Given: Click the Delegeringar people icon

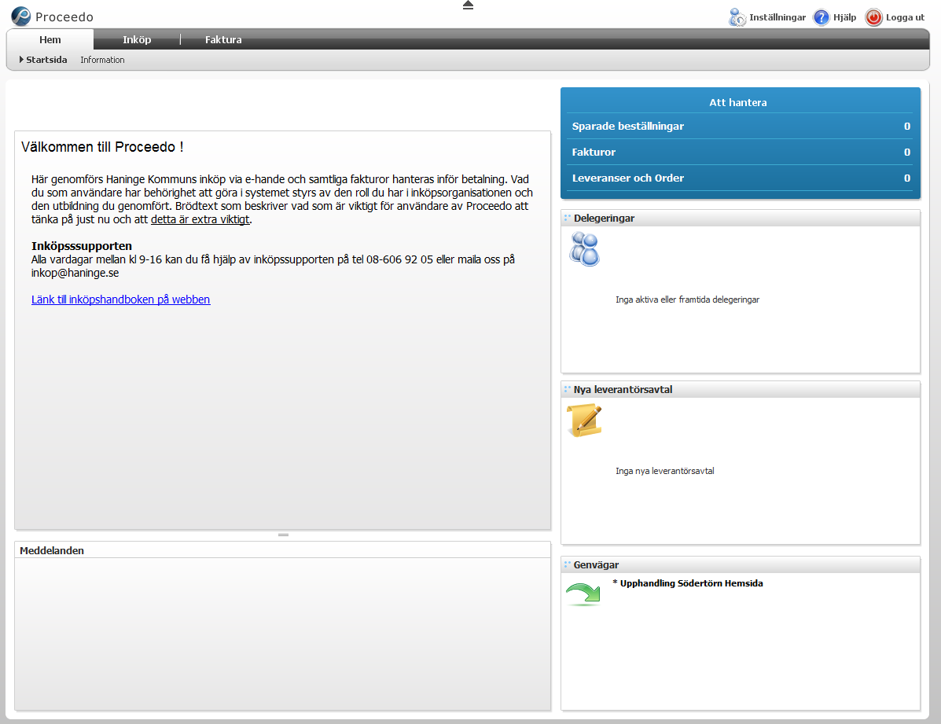Looking at the screenshot, I should click(x=585, y=249).
